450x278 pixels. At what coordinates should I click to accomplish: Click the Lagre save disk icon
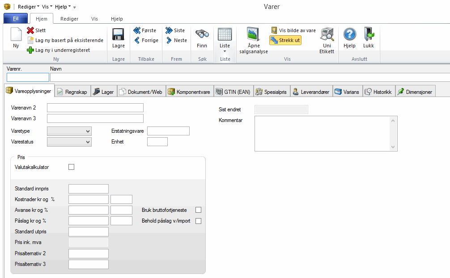tap(118, 36)
